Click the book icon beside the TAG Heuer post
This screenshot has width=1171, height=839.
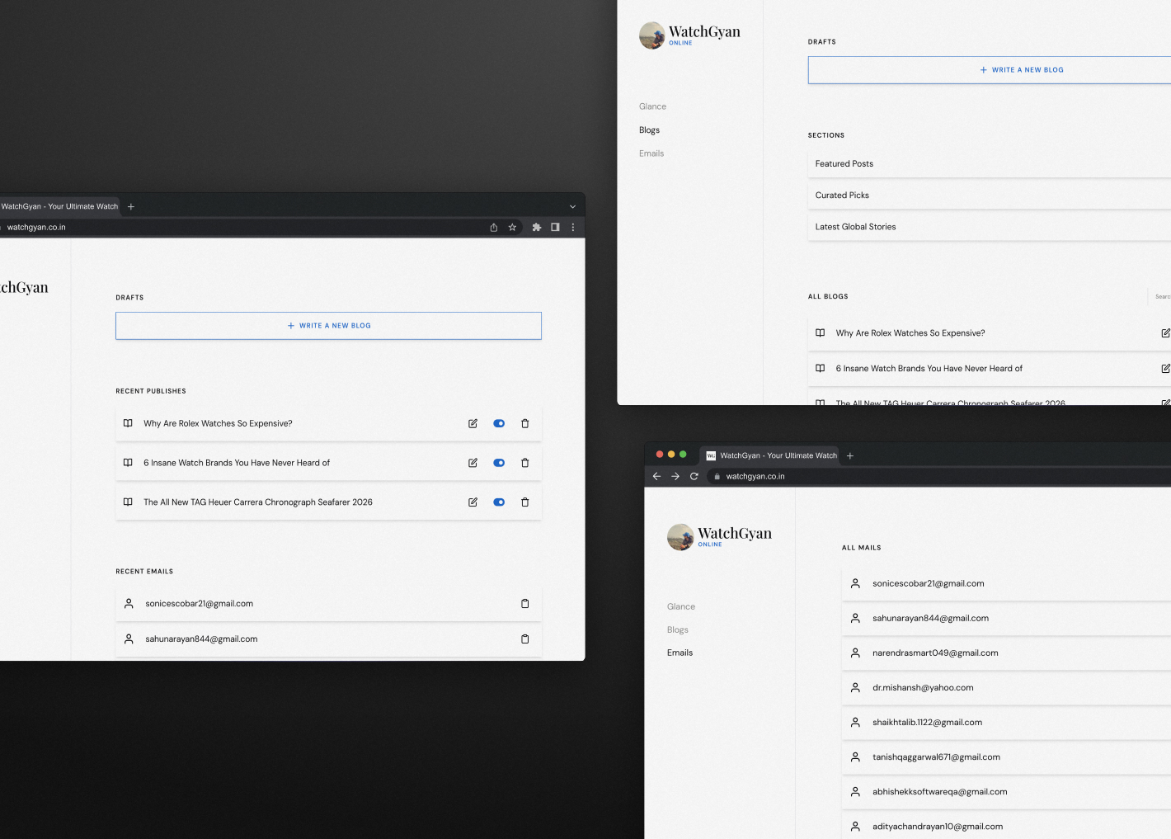point(128,502)
